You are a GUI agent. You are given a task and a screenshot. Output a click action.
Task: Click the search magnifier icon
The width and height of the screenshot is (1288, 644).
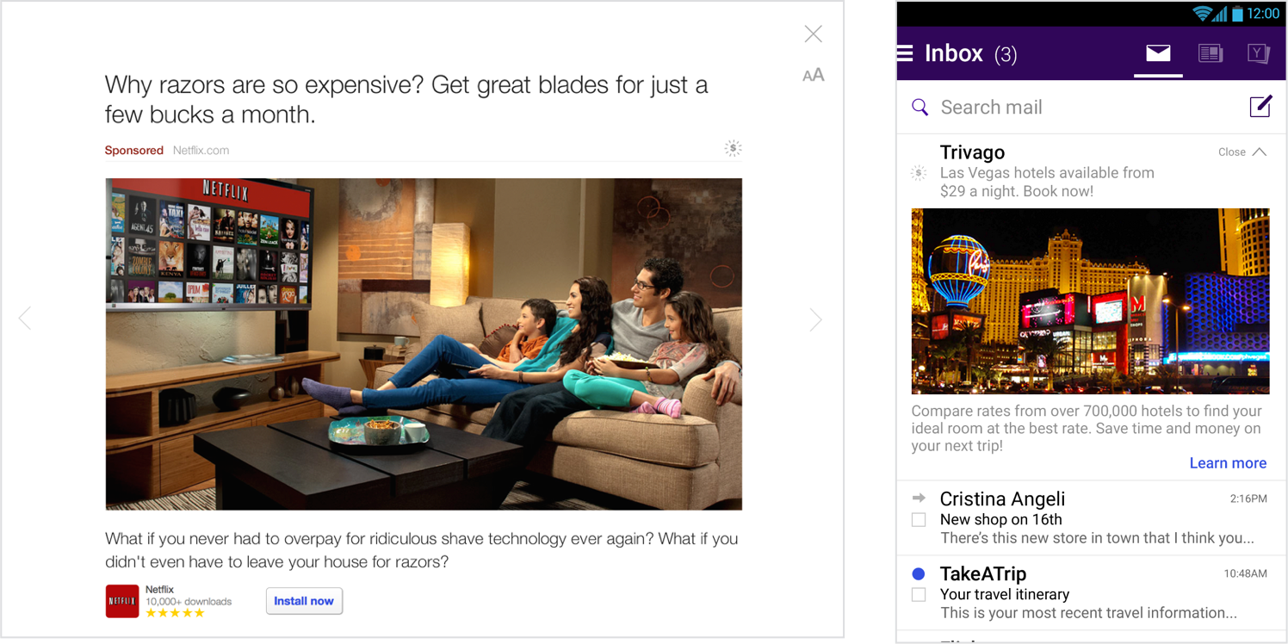coord(920,107)
